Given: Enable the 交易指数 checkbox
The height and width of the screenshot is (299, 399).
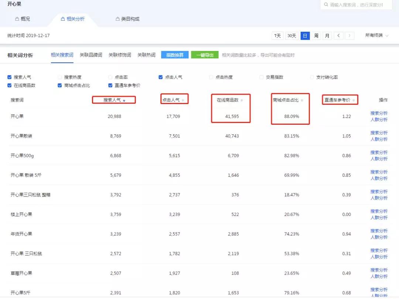Looking at the screenshot, I should 261,77.
